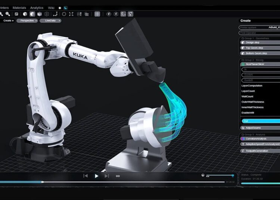Click the fit-to-view bounding box icon
Viewport: 280px width, 200px height.
[71, 14]
